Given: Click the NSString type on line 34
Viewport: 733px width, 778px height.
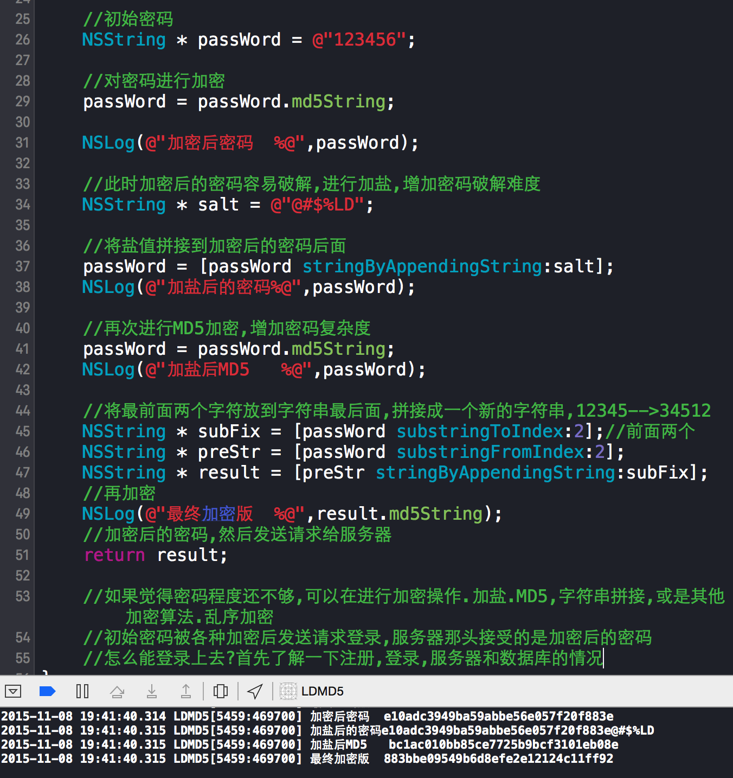Looking at the screenshot, I should pyautogui.click(x=124, y=205).
